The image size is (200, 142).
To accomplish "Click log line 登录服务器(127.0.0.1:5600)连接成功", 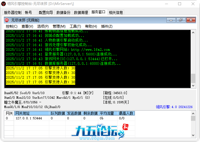I will click(x=61, y=54).
